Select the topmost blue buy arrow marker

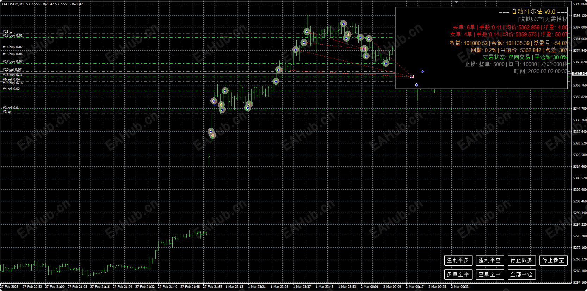point(344,24)
